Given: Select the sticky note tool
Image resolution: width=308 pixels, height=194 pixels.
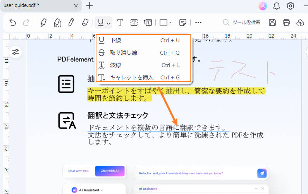Looking at the screenshot, I should point(183,22).
